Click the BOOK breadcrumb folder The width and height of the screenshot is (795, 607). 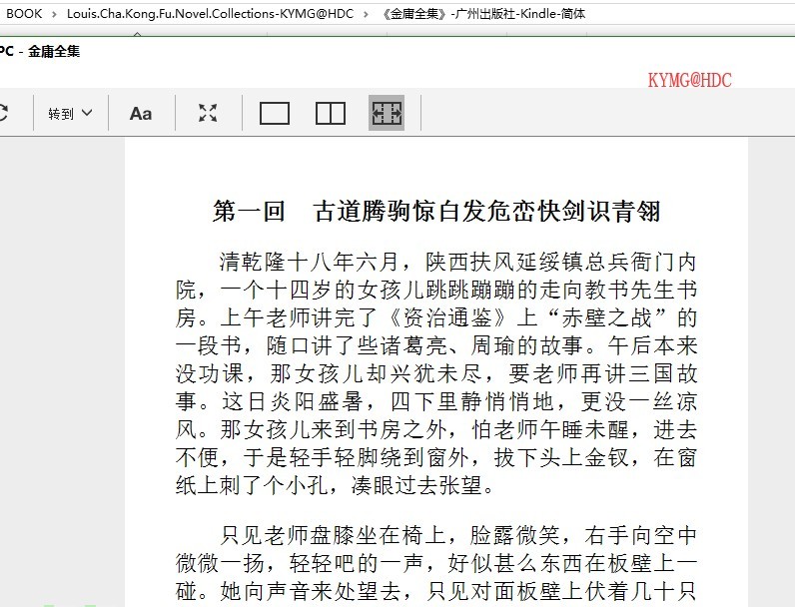point(24,14)
